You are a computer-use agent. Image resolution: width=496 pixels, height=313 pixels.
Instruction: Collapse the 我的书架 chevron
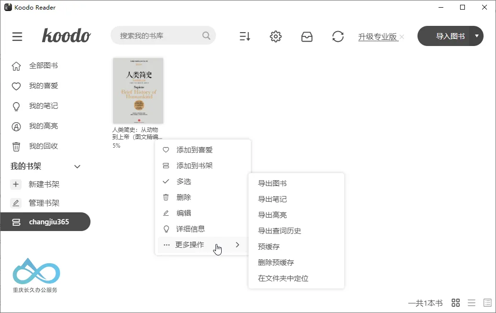[x=77, y=167]
